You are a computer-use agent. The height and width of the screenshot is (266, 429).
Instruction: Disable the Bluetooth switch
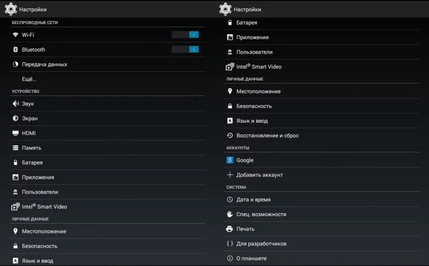coord(185,50)
